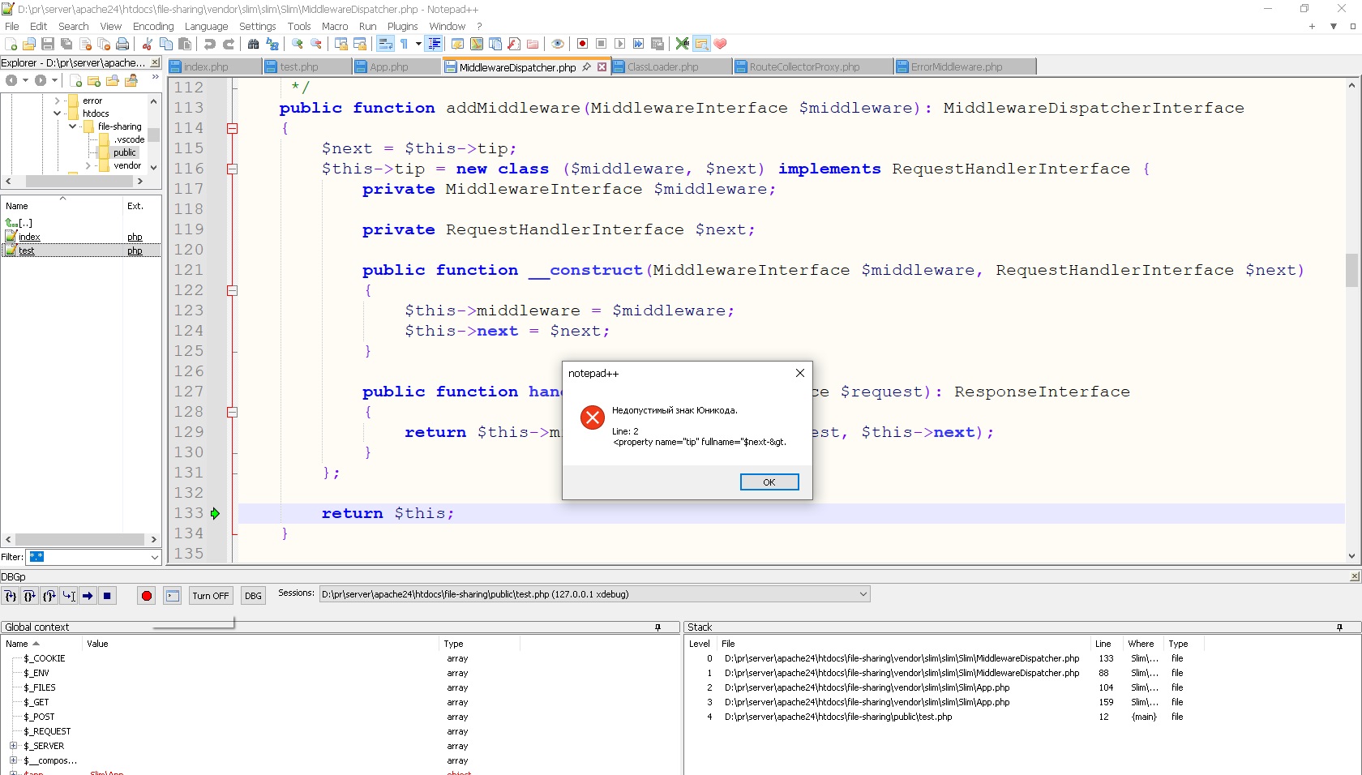The image size is (1362, 775).
Task: Click the red breakpoint circle in DBGp
Action: pyautogui.click(x=146, y=596)
